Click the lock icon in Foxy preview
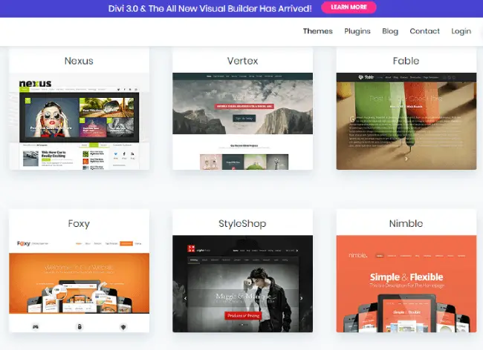483x350 pixels. (x=80, y=326)
